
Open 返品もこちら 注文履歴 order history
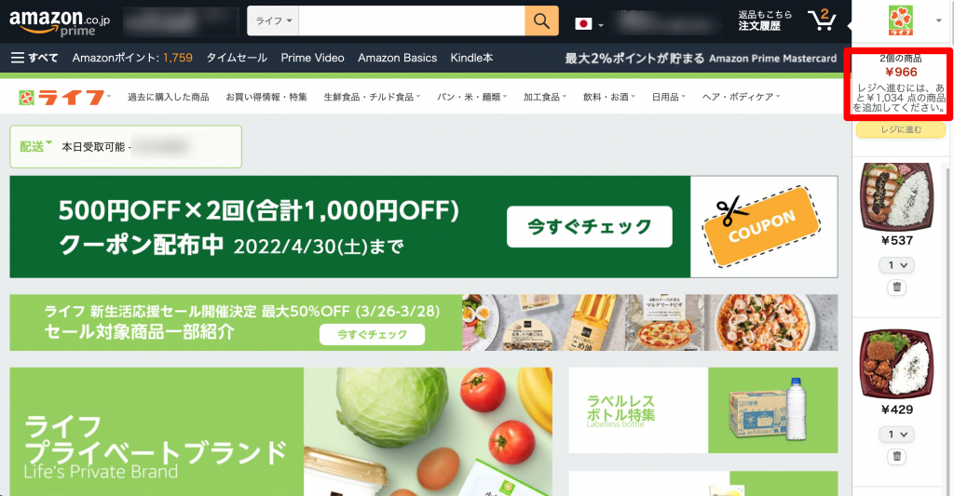765,20
